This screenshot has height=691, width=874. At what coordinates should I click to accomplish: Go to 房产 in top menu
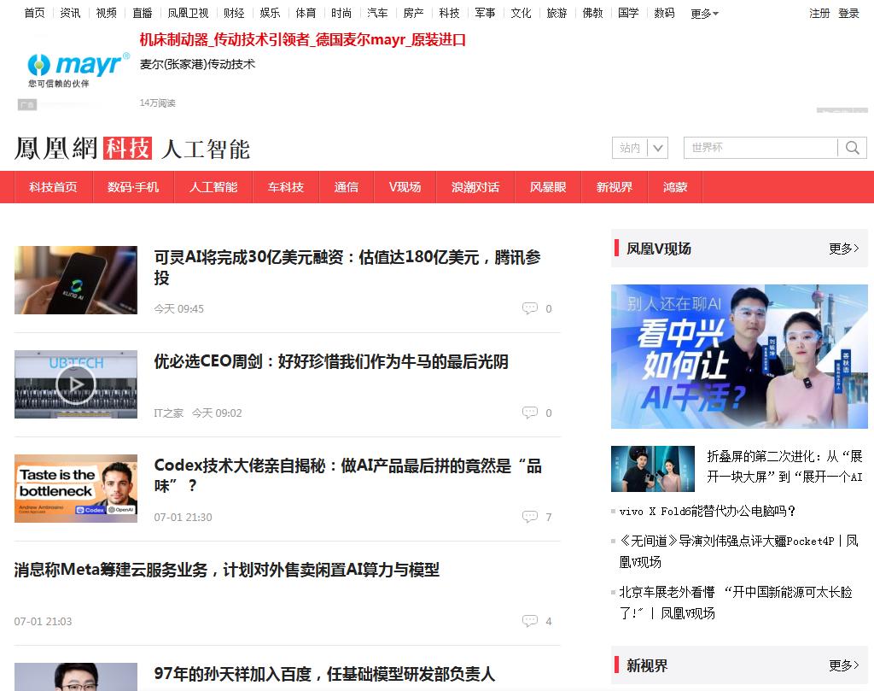413,13
